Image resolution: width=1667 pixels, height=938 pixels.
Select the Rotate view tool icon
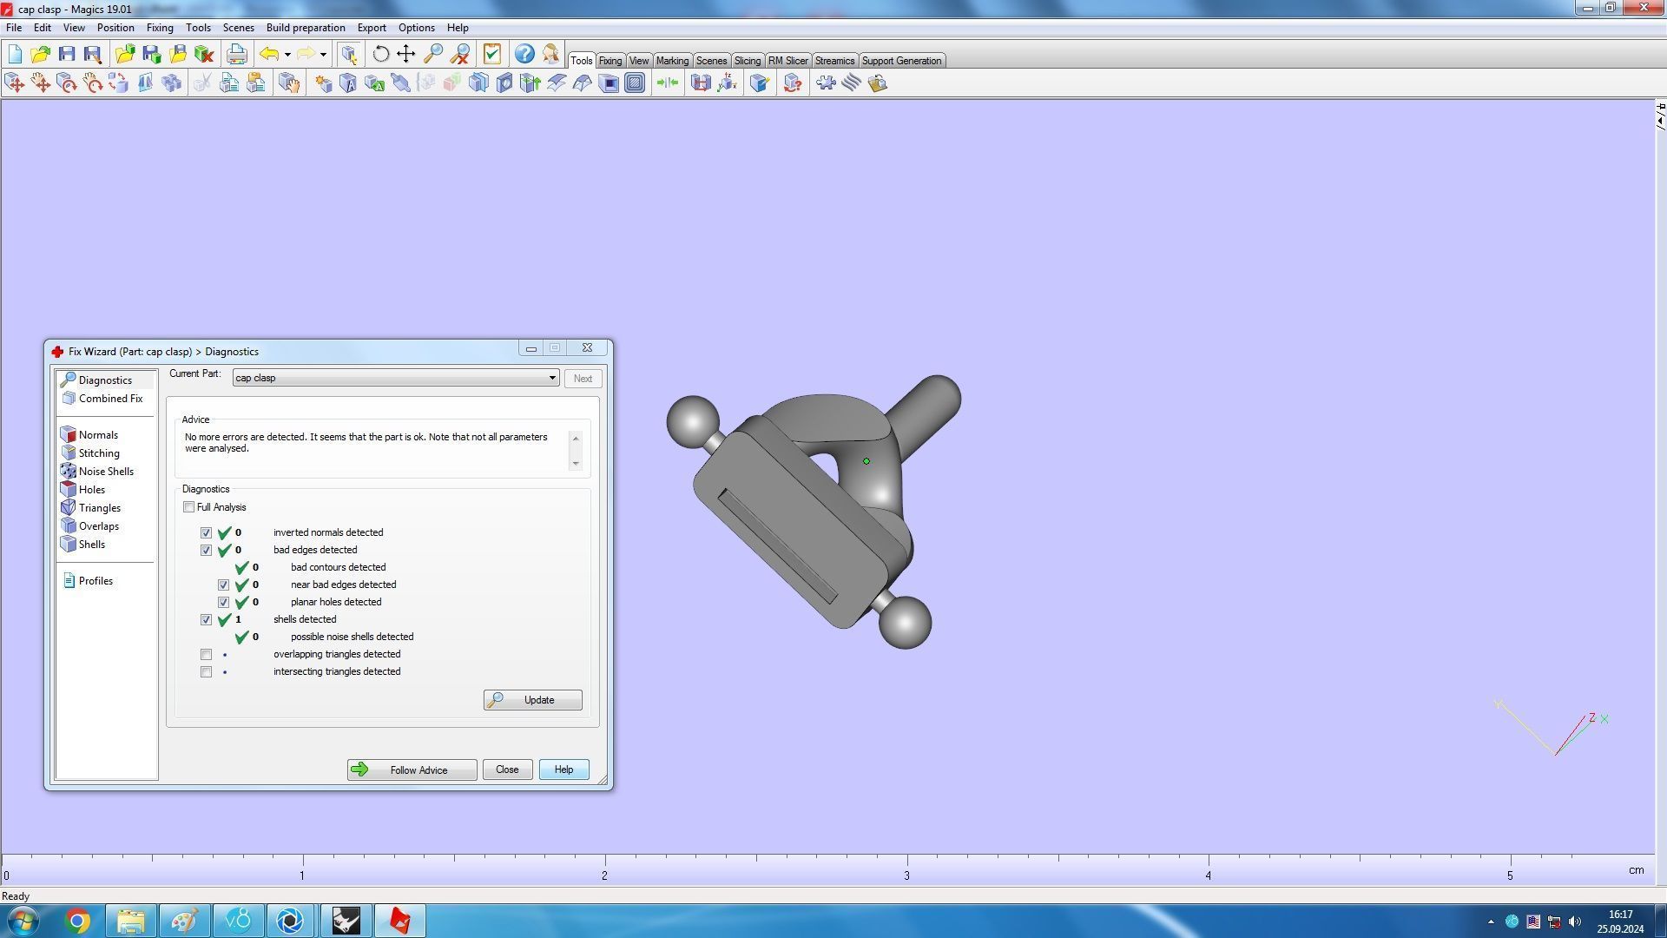(x=380, y=54)
